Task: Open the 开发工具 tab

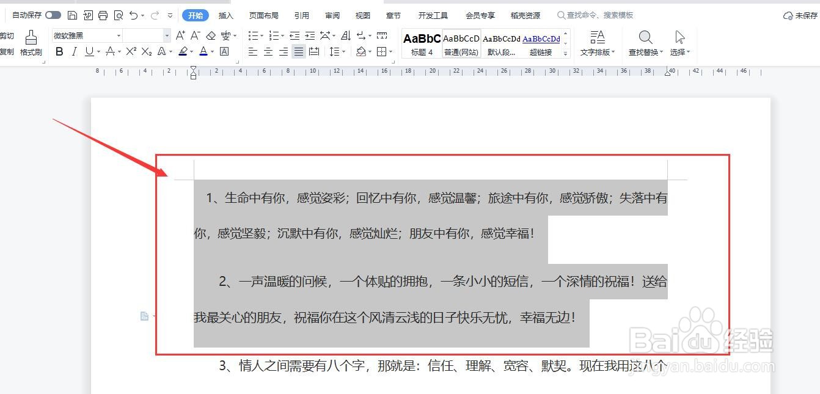Action: click(433, 15)
